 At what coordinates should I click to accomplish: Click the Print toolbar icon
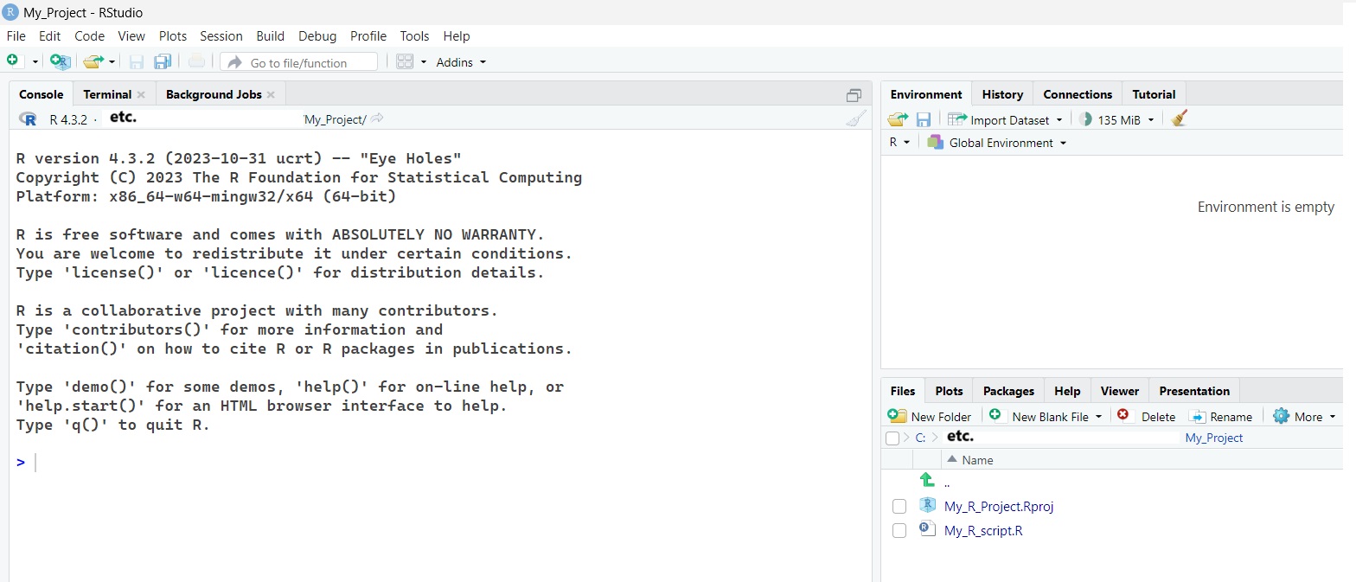197,61
